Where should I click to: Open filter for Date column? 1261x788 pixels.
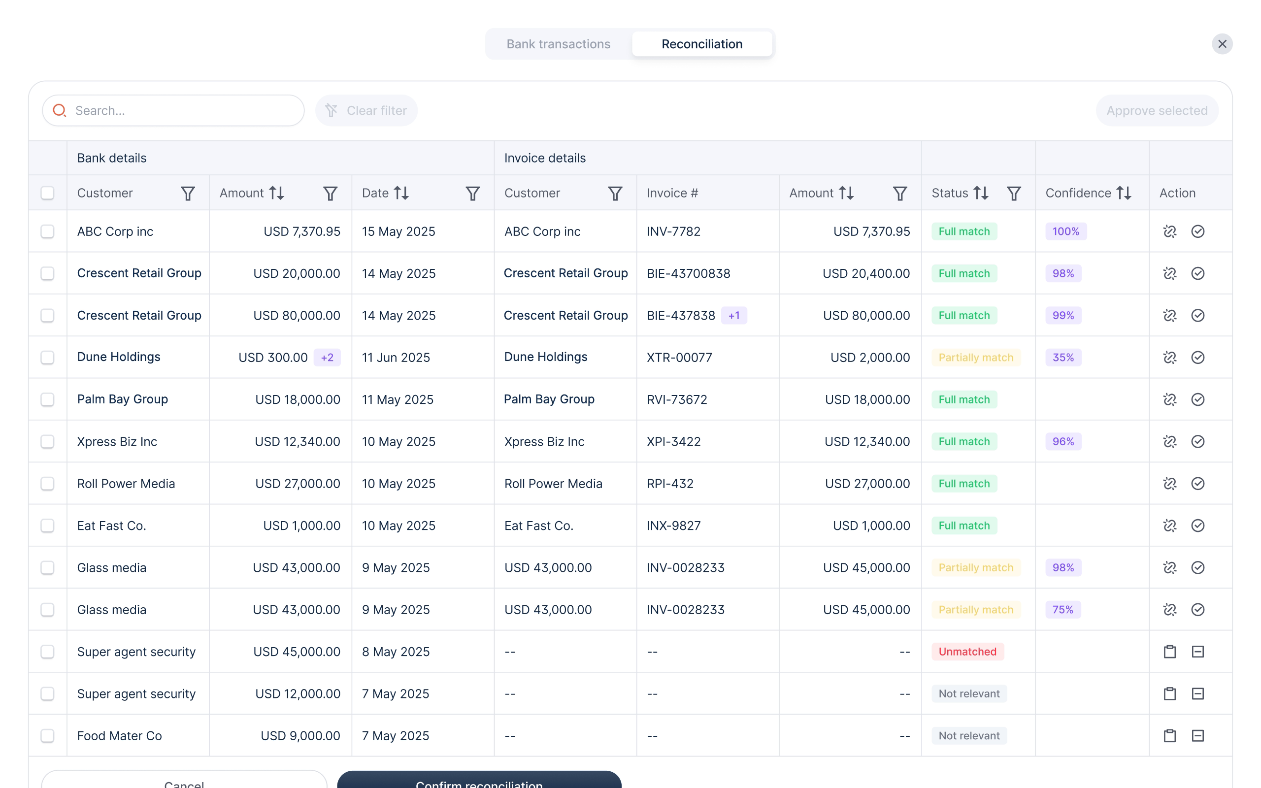pyautogui.click(x=472, y=194)
